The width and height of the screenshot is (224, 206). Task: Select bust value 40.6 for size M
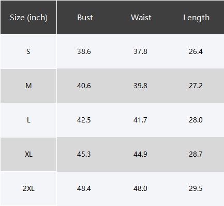[84, 86]
